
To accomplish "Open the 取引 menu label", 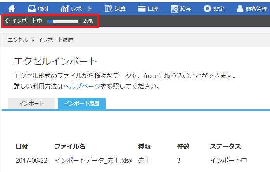I will pos(43,9).
